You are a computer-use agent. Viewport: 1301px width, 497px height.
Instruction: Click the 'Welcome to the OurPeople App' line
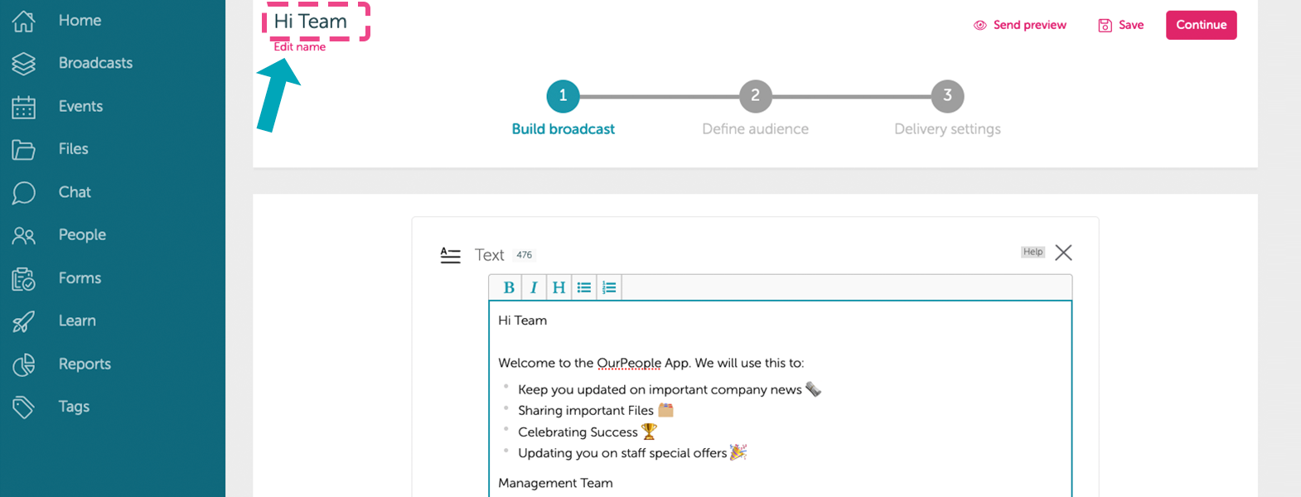[x=651, y=363]
